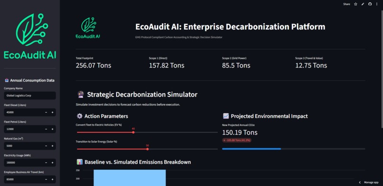Increase Air Travel km with plus
383x186 pixels.
point(52,179)
